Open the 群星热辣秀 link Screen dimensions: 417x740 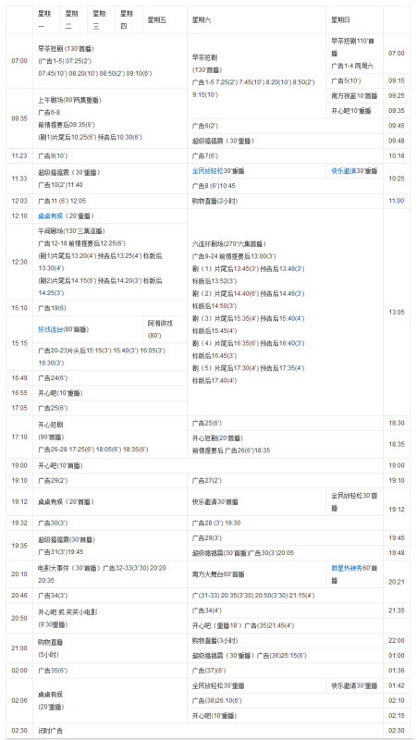(347, 568)
